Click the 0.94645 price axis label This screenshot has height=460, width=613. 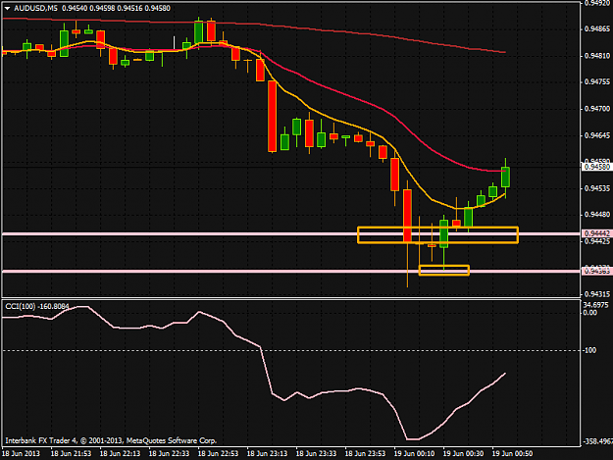pyautogui.click(x=597, y=135)
